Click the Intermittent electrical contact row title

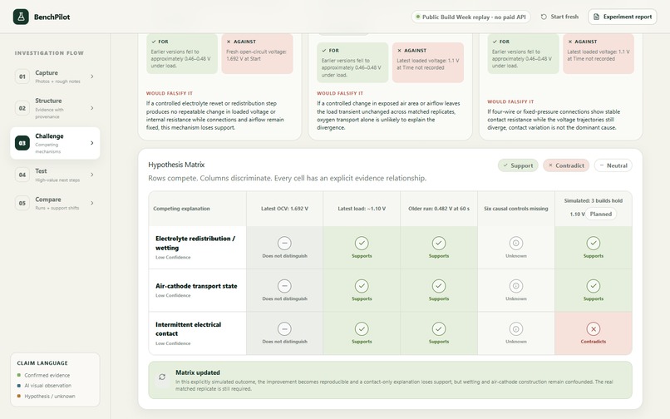pos(189,329)
